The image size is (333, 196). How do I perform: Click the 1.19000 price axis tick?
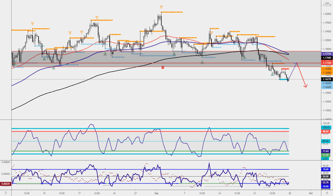pyautogui.click(x=327, y=31)
